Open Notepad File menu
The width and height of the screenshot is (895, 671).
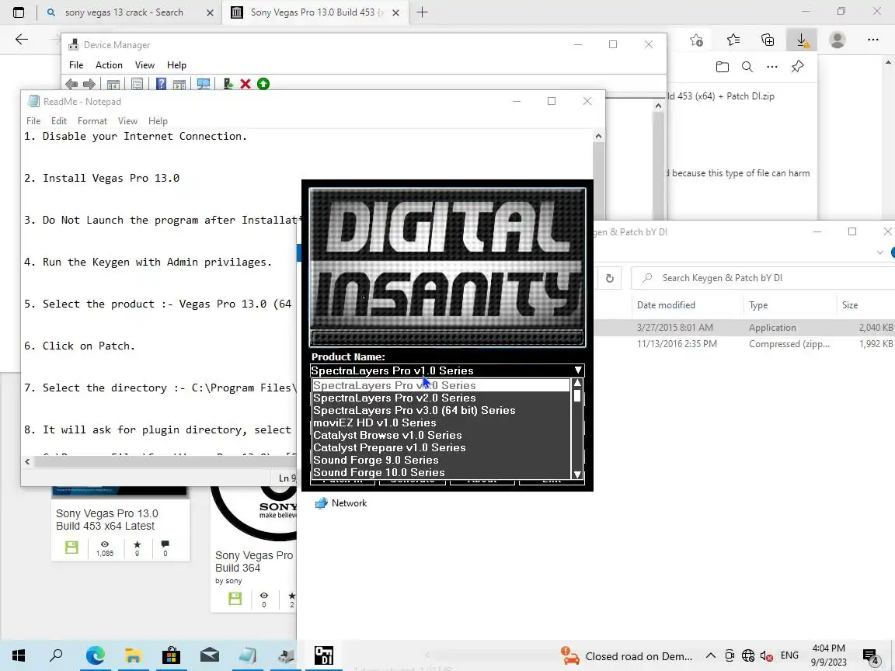tap(33, 121)
